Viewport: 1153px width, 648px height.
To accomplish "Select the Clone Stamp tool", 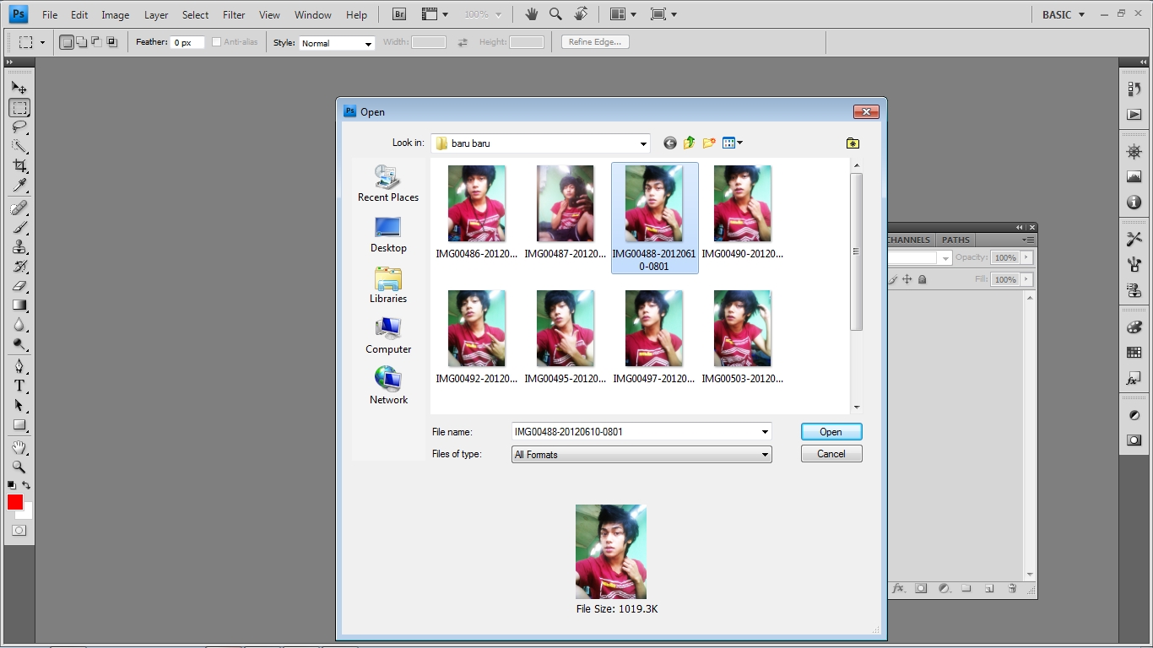I will [x=19, y=248].
